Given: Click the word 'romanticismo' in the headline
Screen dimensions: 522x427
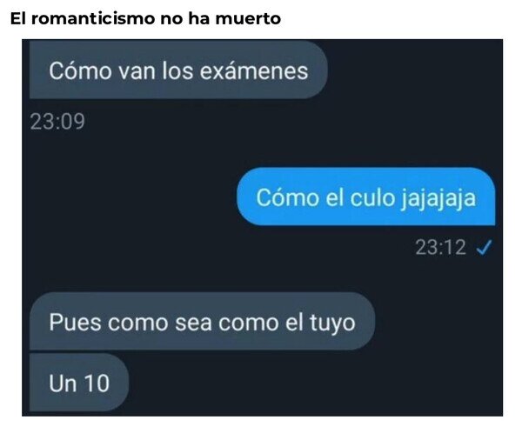Looking at the screenshot, I should tap(93, 18).
